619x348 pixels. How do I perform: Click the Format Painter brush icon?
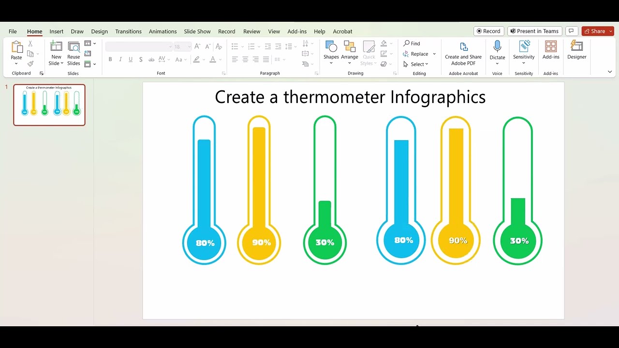pos(30,64)
